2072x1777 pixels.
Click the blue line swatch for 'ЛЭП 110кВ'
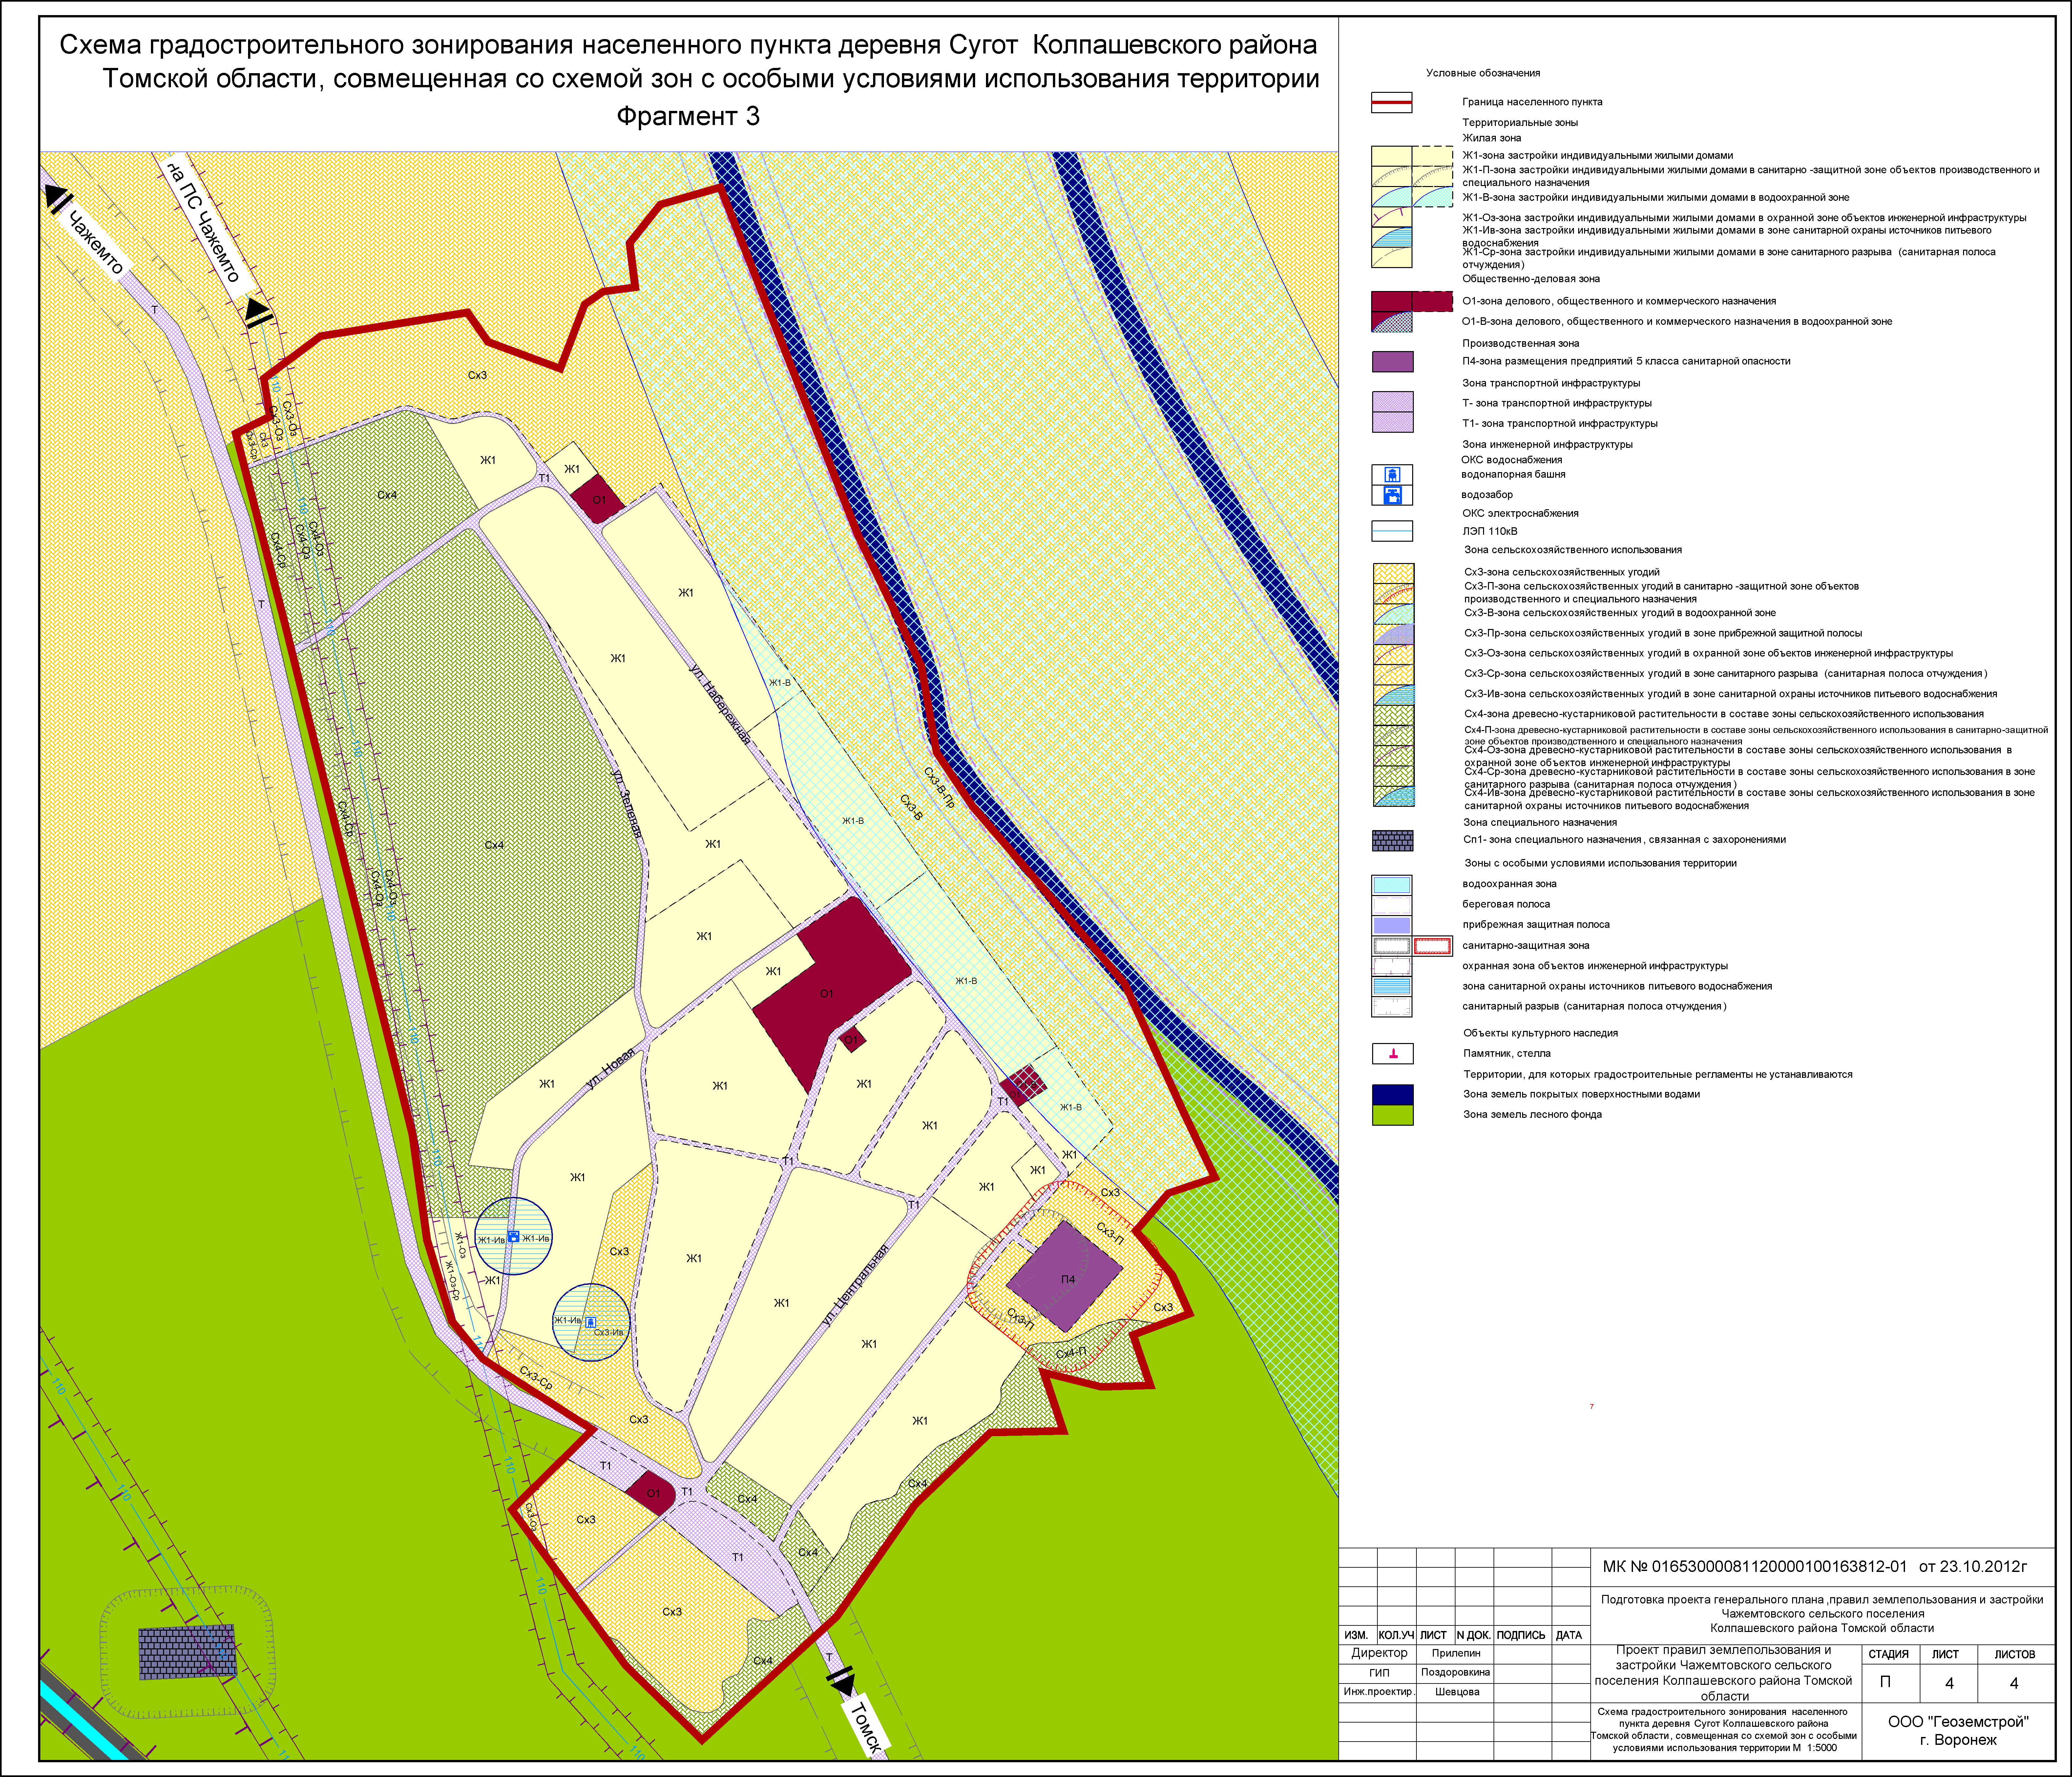(1392, 531)
